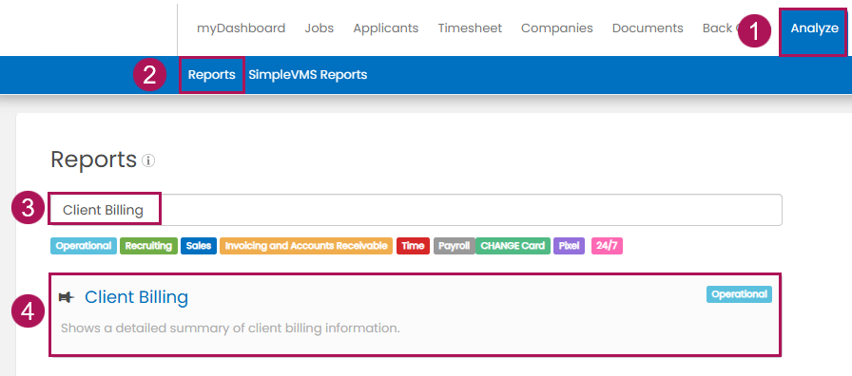Switch to the Reports sub-tab
852x376 pixels.
211,75
